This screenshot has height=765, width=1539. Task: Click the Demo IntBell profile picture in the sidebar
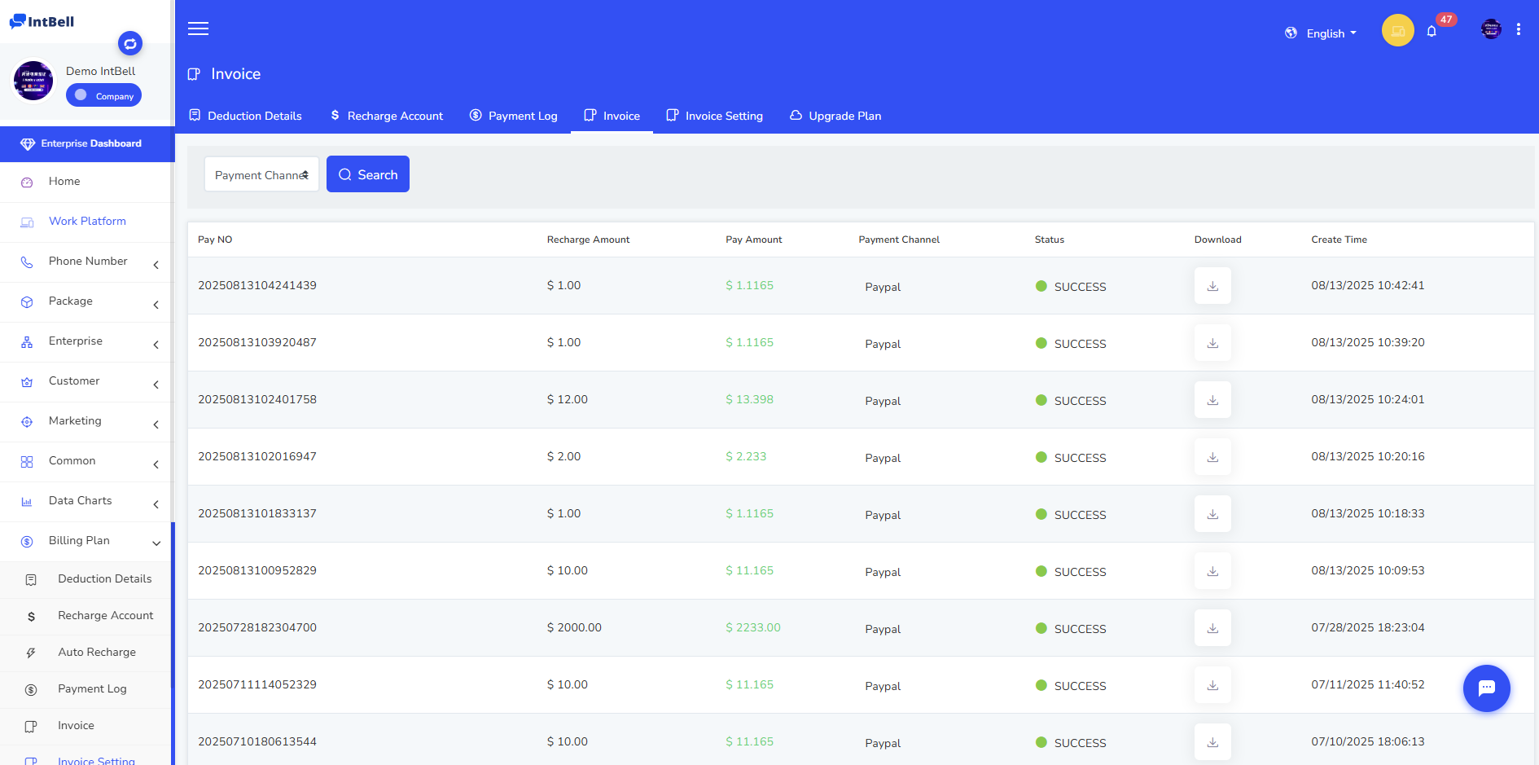[33, 81]
